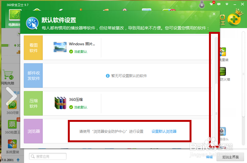Open main menu dropdown triangle
This screenshot has height=163, width=247.
coord(227,4)
